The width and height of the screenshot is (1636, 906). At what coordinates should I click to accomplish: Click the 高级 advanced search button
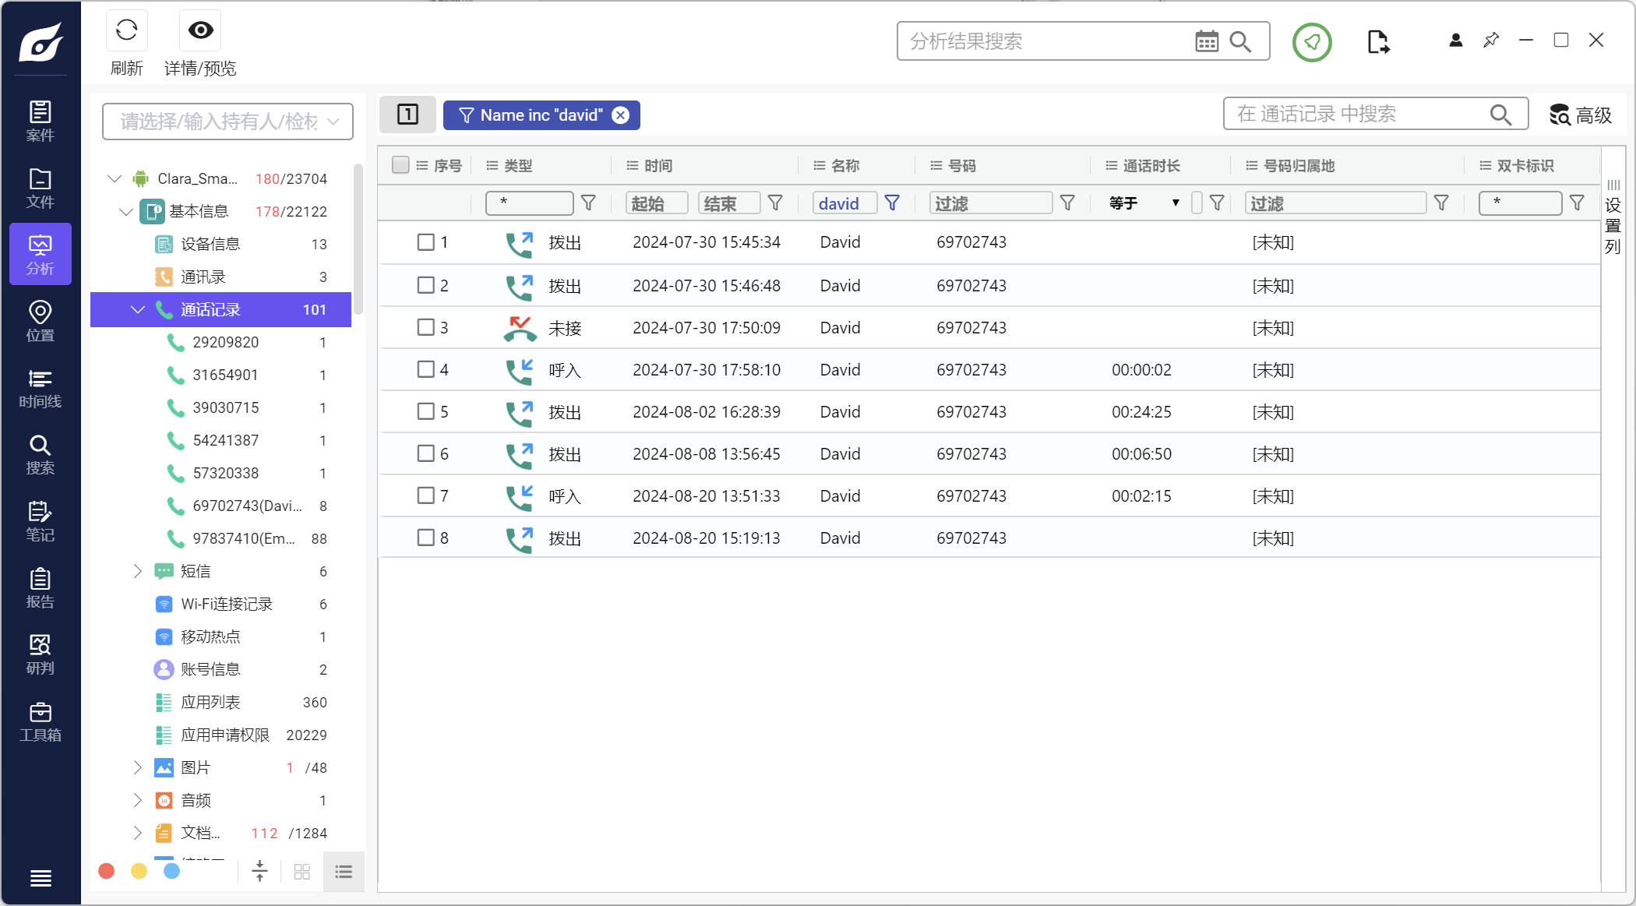pos(1580,115)
